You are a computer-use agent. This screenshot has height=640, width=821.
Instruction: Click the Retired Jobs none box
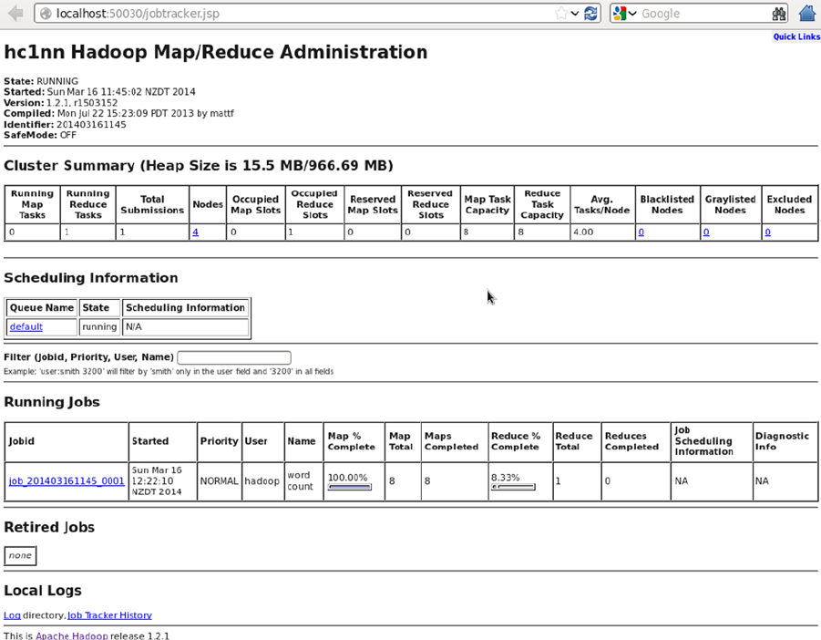coord(20,556)
